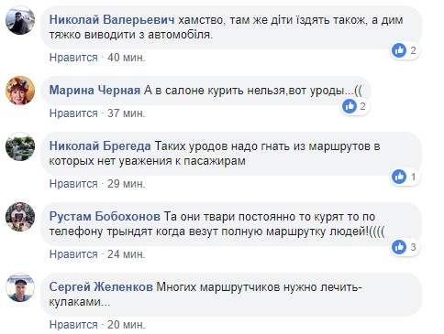Visit Николай Брегеда's profile via name link

point(100,146)
